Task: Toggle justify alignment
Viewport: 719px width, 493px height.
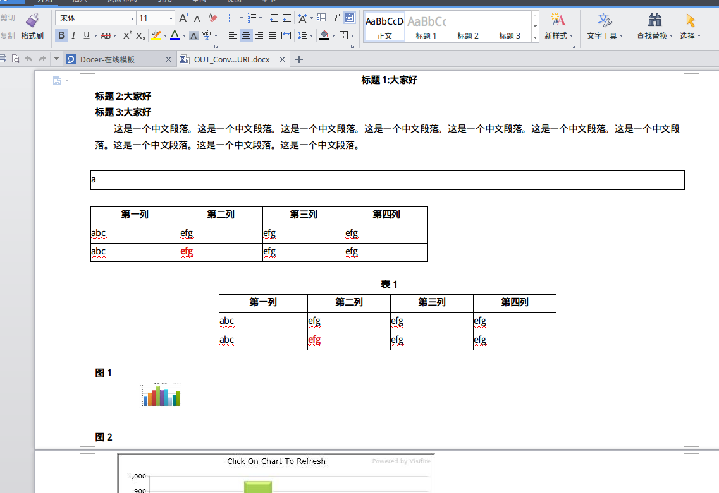Action: tap(273, 35)
